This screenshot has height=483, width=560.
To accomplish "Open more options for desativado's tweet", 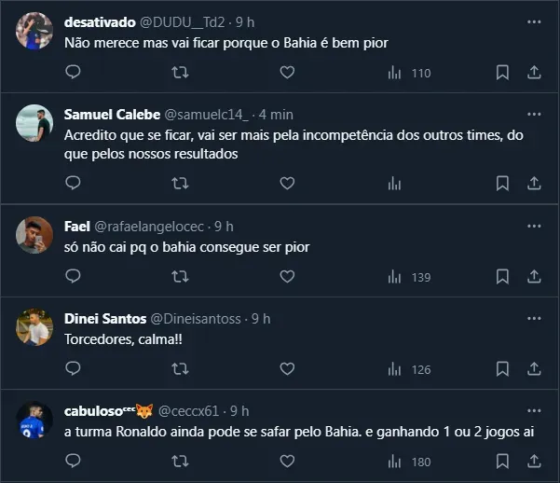I will click(x=534, y=21).
